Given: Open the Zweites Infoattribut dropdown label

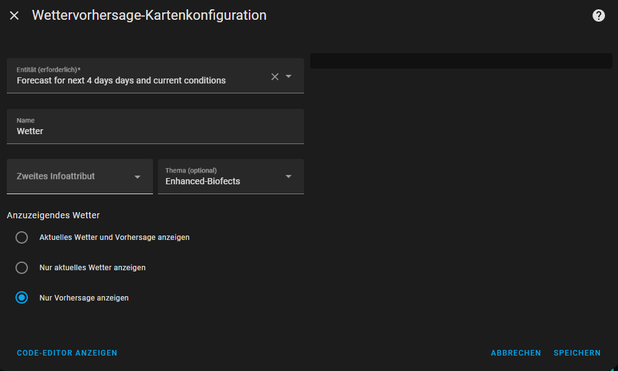Looking at the screenshot, I should [x=56, y=176].
